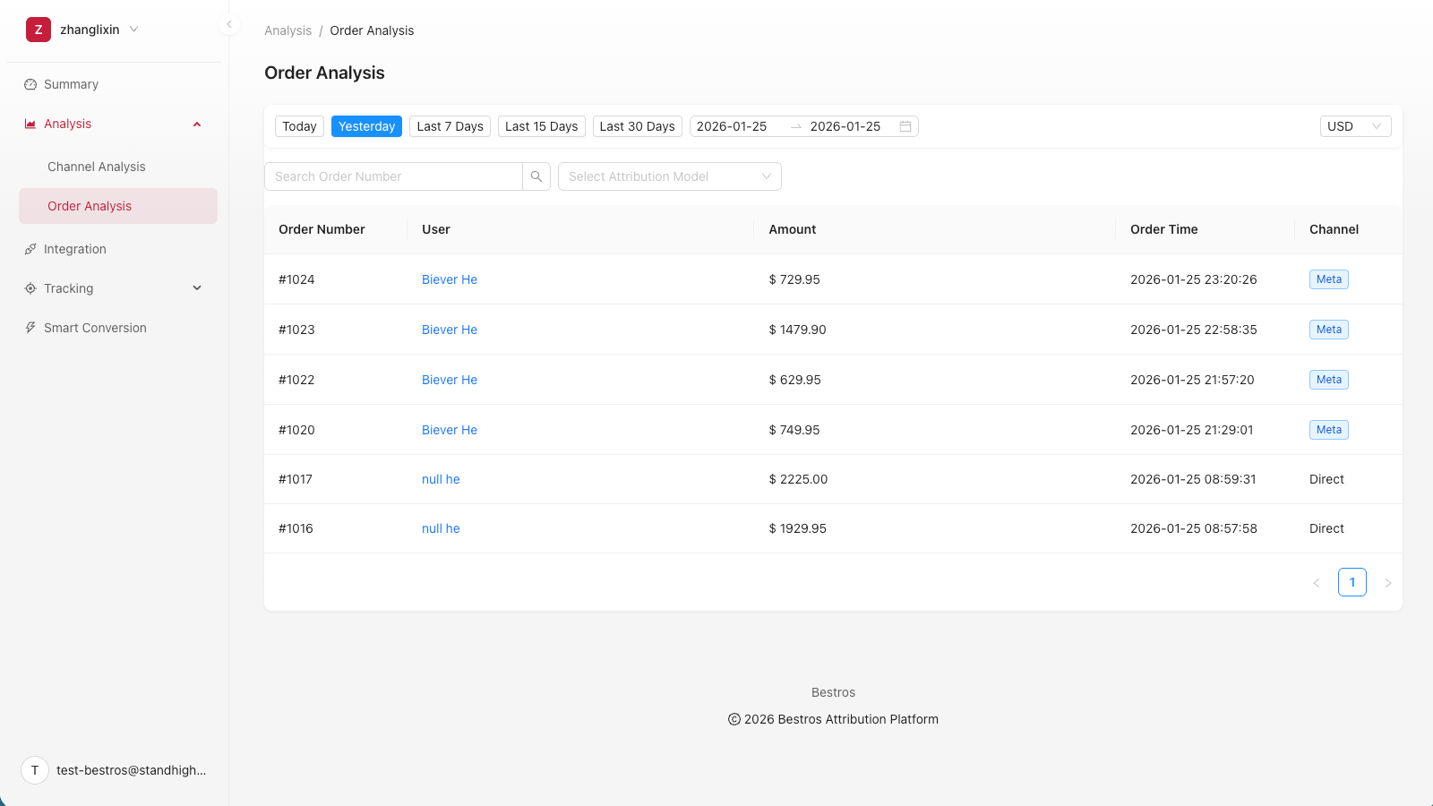Click the Tracking compass icon
Viewport: 1433px width, 806px height.
coord(30,288)
